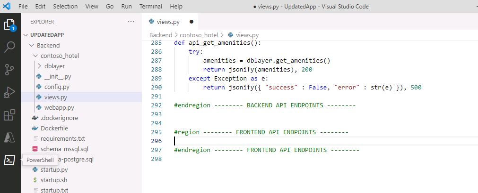
Task: Open the Selection menu
Action: click(x=65, y=7)
